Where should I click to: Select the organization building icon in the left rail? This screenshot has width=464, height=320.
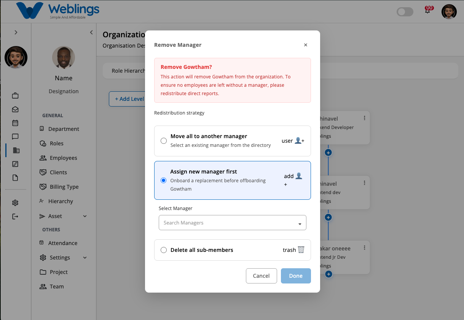[x=16, y=150]
